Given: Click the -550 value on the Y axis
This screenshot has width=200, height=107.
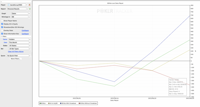Looking at the screenshot, I should 192,97.
